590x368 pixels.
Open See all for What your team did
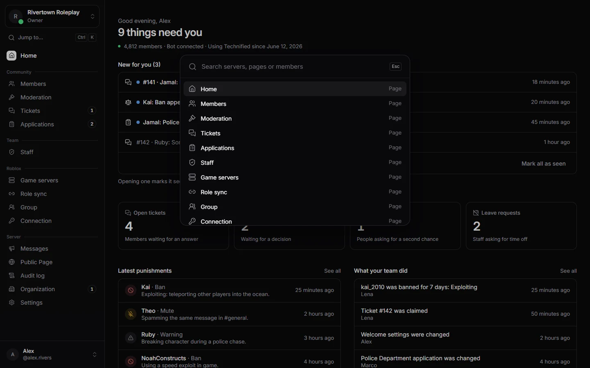[568, 271]
